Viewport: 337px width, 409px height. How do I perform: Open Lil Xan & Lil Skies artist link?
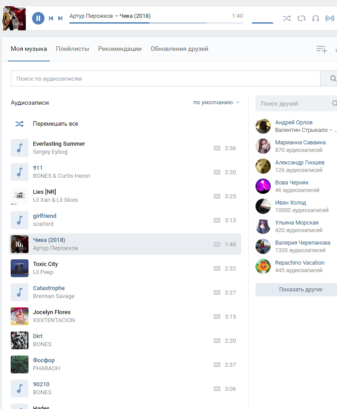[x=55, y=200]
